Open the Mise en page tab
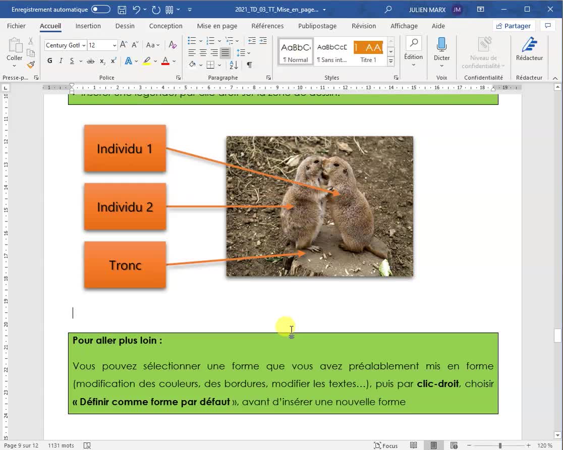Screen dimensions: 563x450 click(x=217, y=26)
